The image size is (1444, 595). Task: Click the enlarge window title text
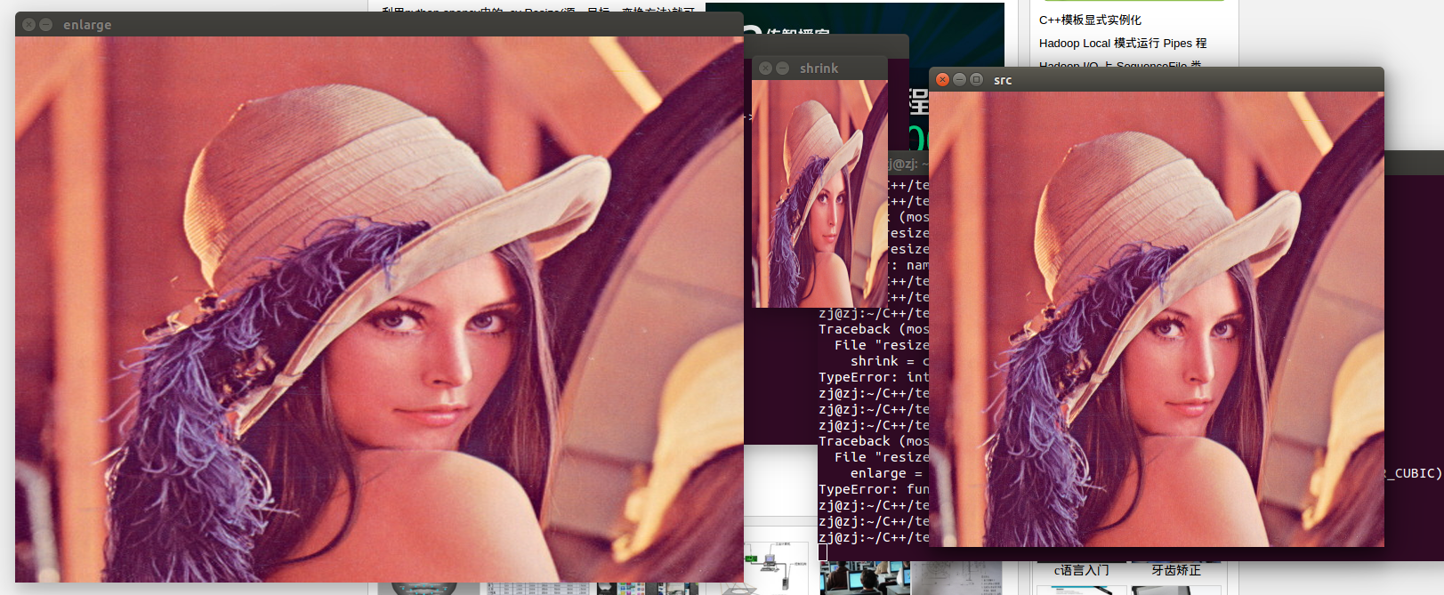[87, 25]
